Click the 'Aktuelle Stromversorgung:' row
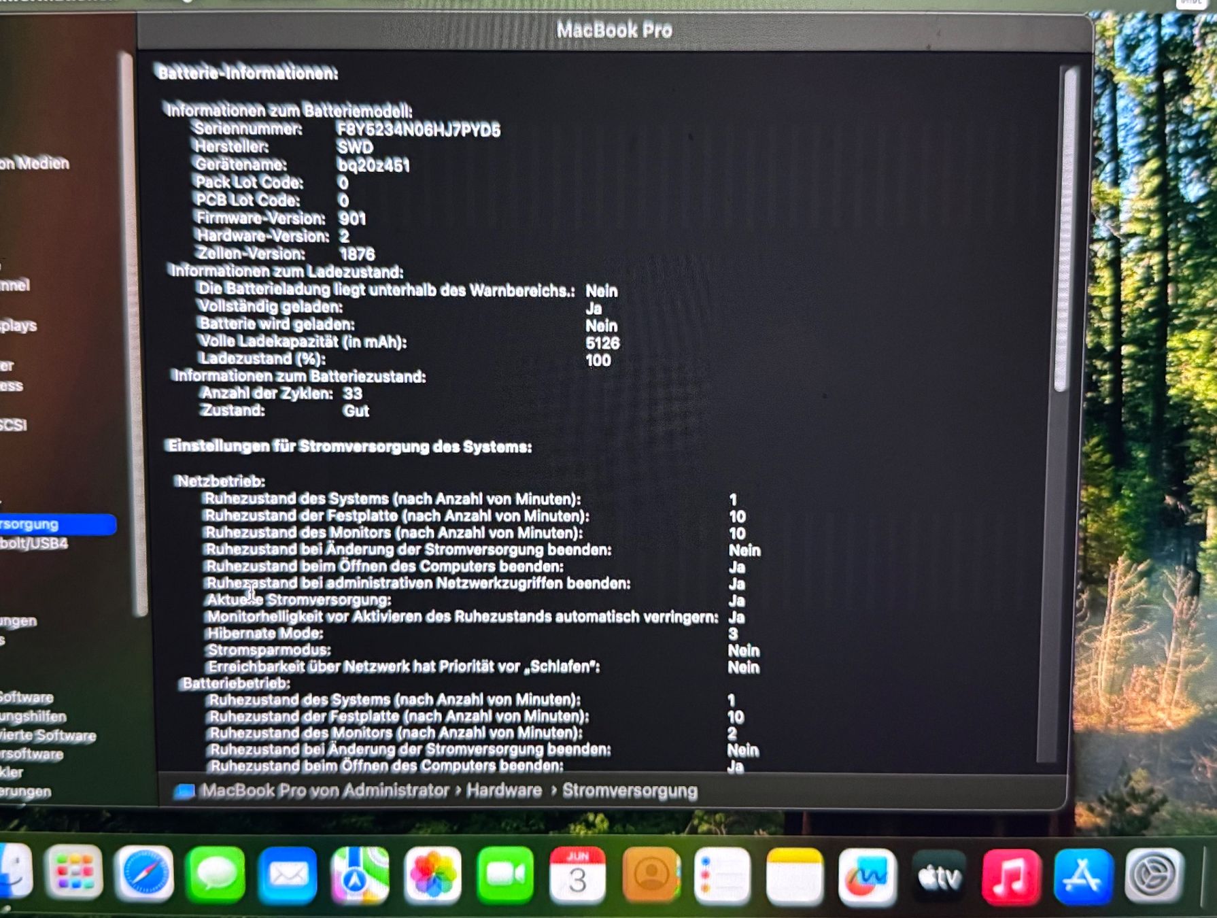Image resolution: width=1217 pixels, height=918 pixels. point(298,600)
